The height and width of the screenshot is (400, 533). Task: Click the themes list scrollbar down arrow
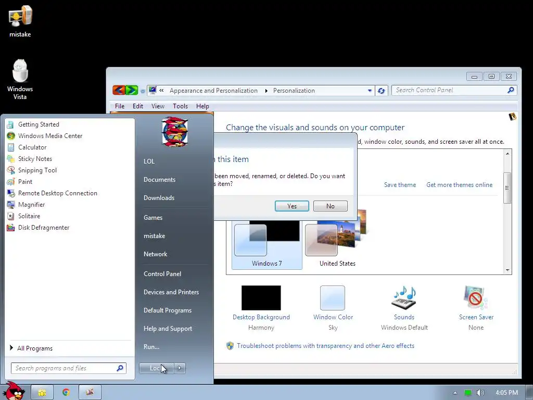point(507,270)
